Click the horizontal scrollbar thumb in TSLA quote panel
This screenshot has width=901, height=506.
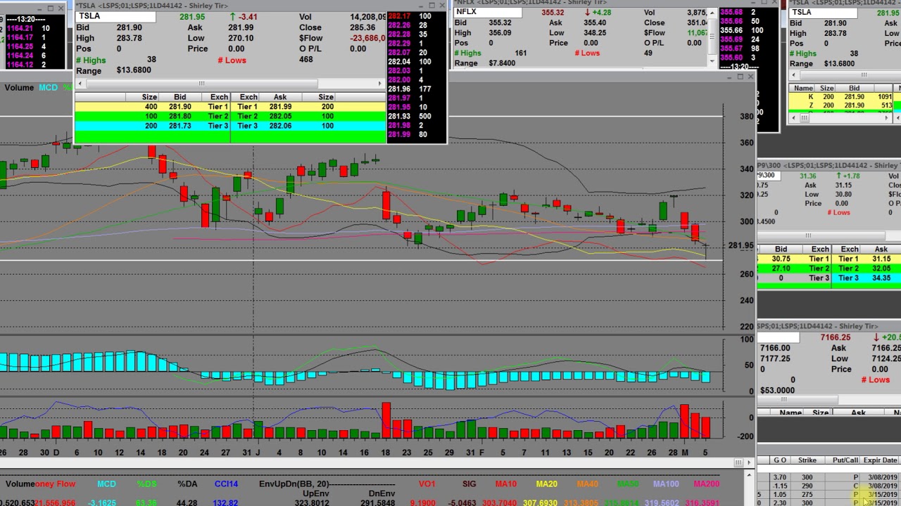(201, 84)
